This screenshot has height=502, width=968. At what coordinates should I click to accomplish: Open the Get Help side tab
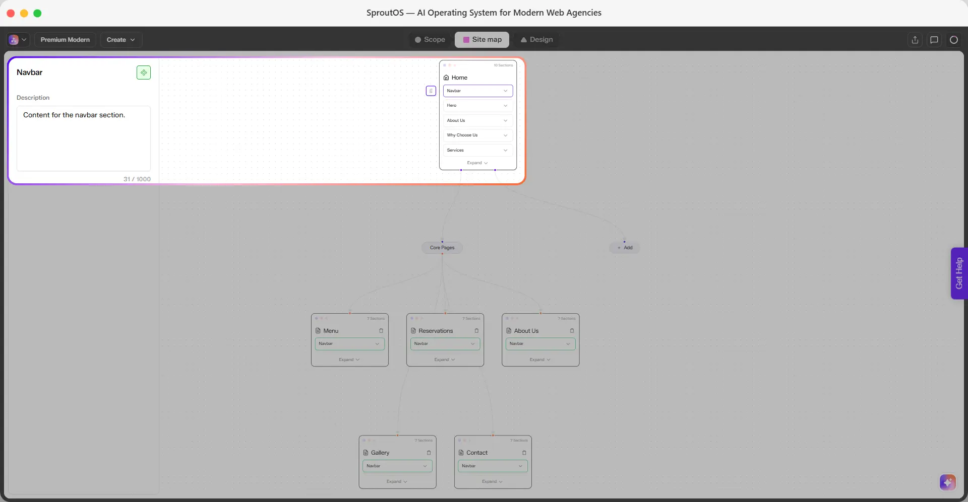pyautogui.click(x=959, y=273)
